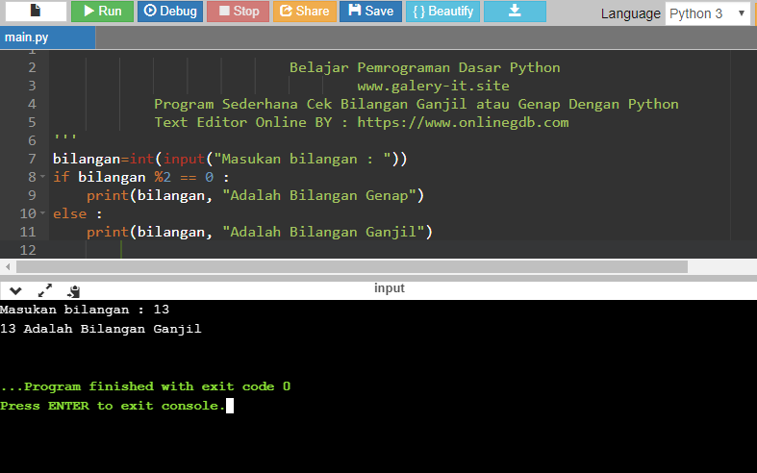Select the input tab of the console

(390, 288)
